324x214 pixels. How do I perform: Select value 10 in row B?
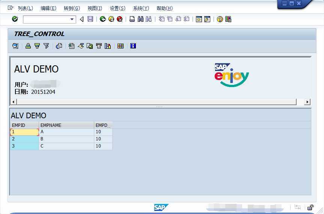[103, 139]
